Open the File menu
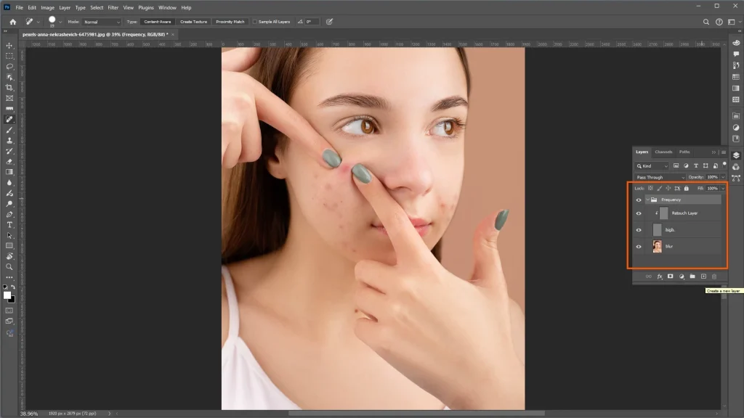This screenshot has height=418, width=744. 20,7
